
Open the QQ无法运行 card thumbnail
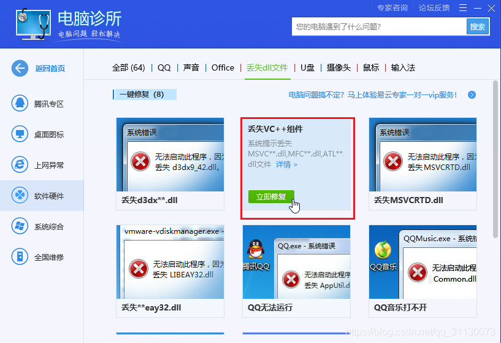(297, 262)
